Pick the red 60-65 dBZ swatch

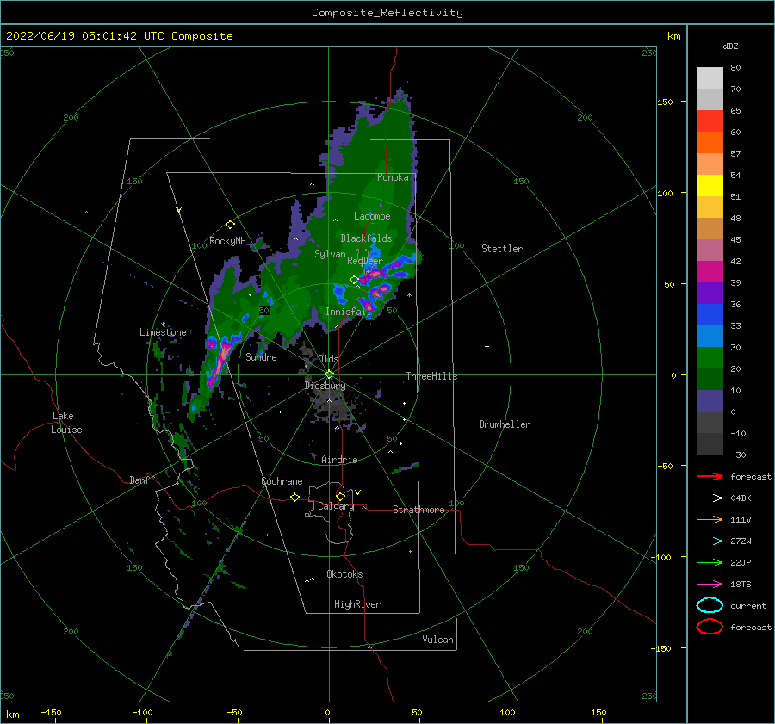[x=710, y=121]
